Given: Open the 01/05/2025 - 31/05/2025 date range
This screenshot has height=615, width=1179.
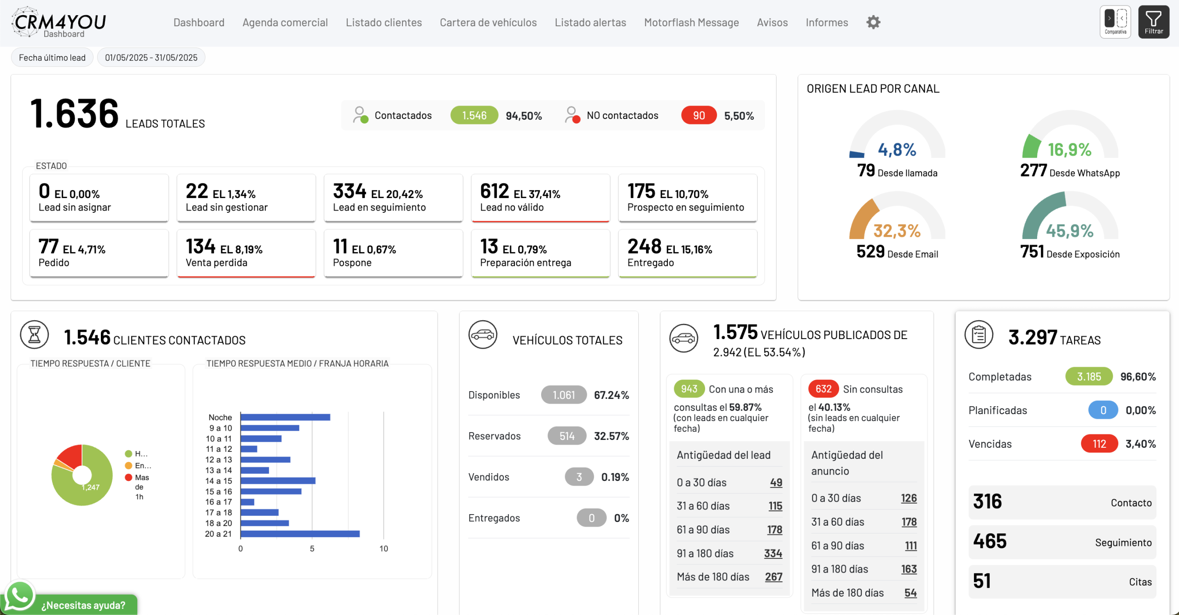Looking at the screenshot, I should 151,58.
